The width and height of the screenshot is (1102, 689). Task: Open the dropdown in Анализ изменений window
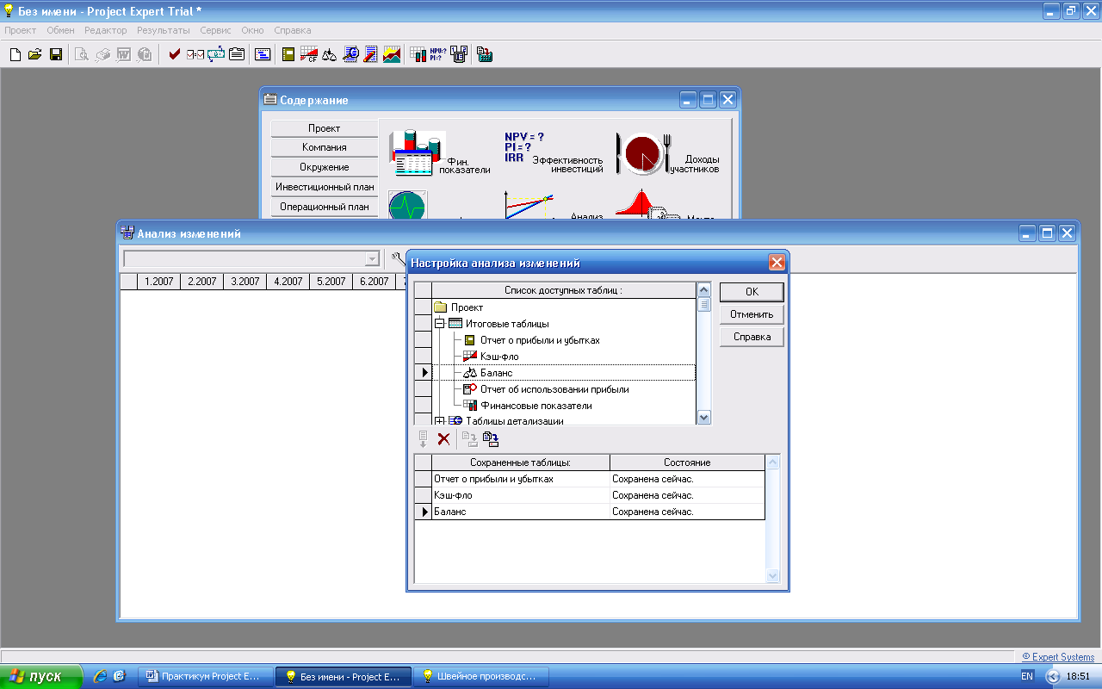click(x=372, y=259)
